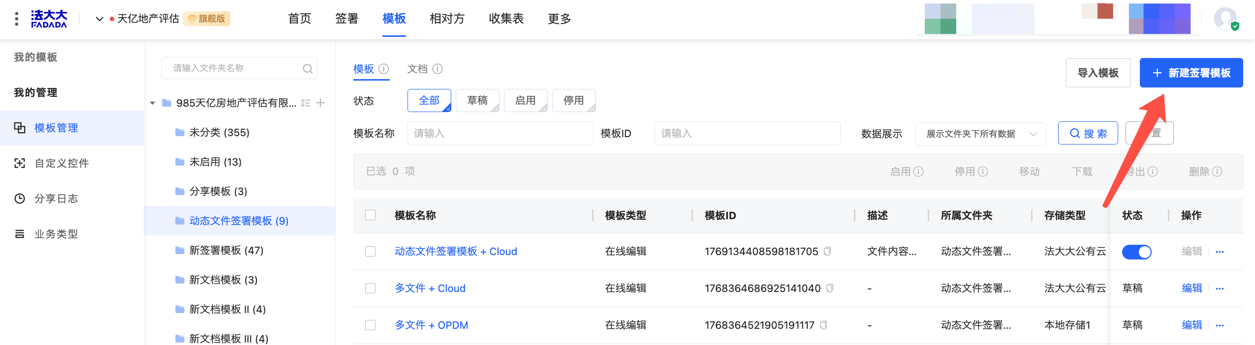Click the sort icon beside root folder
Viewport: 1255px width, 345px height.
pos(306,103)
